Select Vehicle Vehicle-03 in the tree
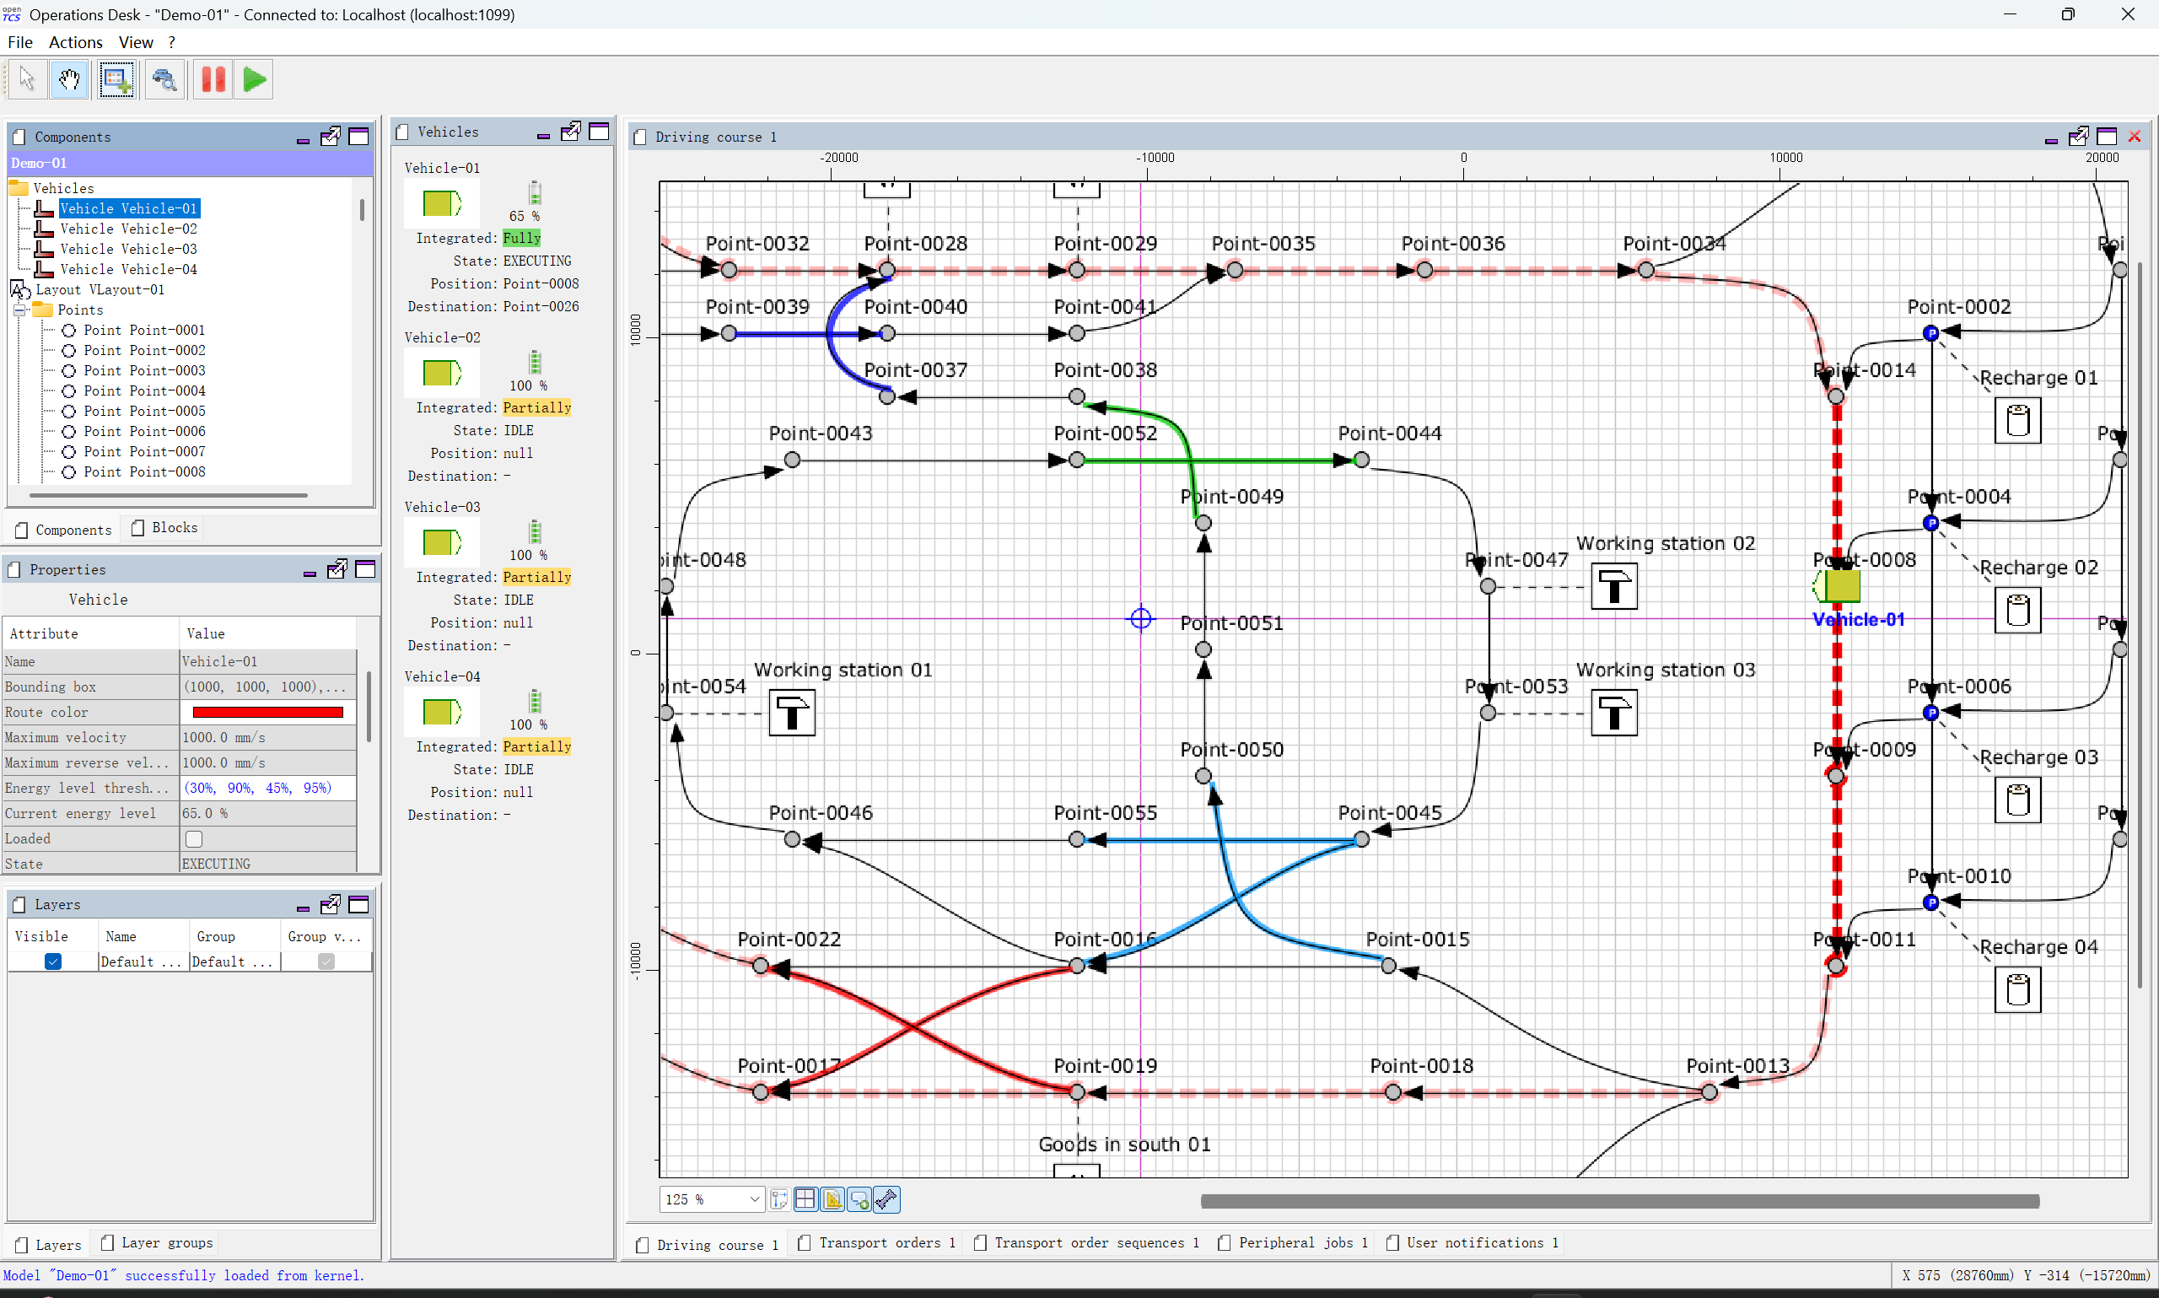Image resolution: width=2159 pixels, height=1298 pixels. click(127, 249)
